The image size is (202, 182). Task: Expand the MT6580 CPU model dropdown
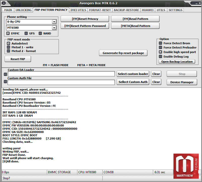54,28
